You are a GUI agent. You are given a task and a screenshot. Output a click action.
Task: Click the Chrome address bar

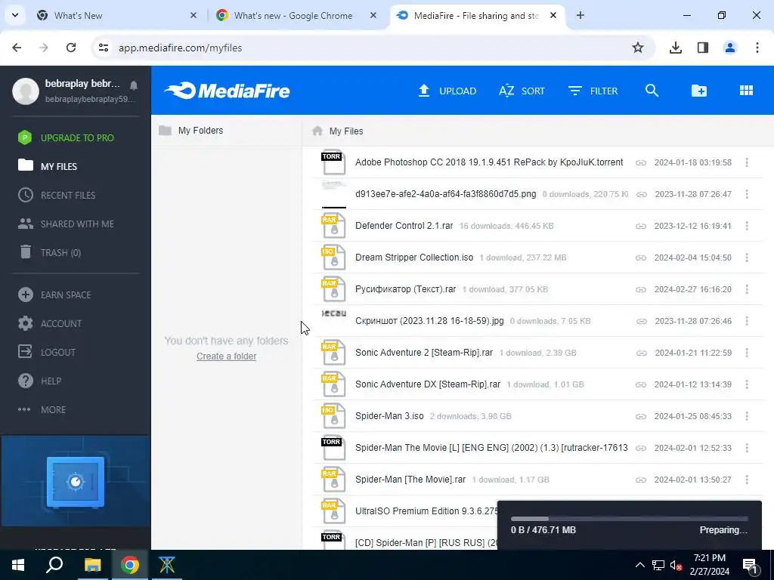(x=373, y=48)
